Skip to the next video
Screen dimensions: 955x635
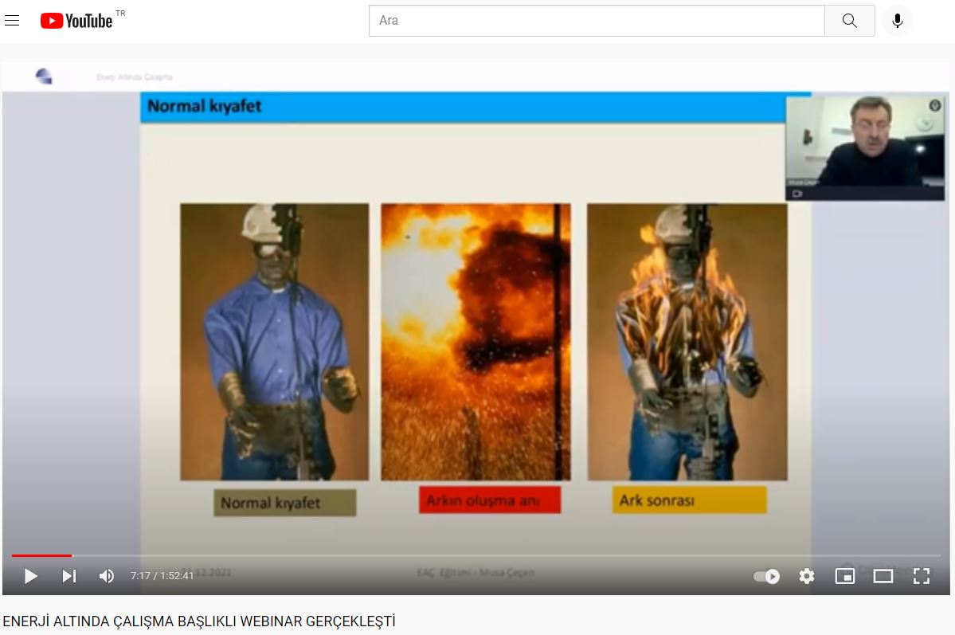click(x=68, y=576)
